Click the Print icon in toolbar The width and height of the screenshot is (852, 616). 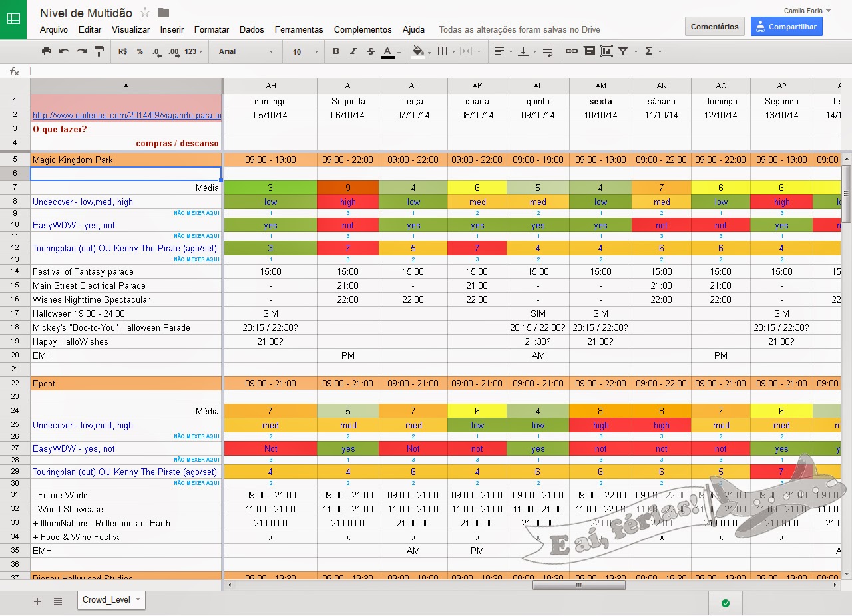[46, 51]
